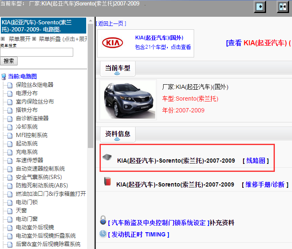Click 厂家:KIA(起亚汽车)(国外) text
The width and height of the screenshot is (292, 249).
[195, 87]
